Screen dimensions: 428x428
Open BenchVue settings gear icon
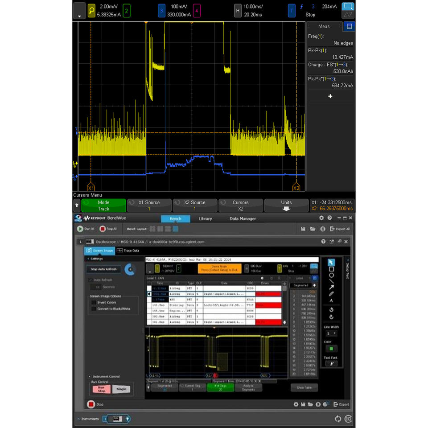321,218
